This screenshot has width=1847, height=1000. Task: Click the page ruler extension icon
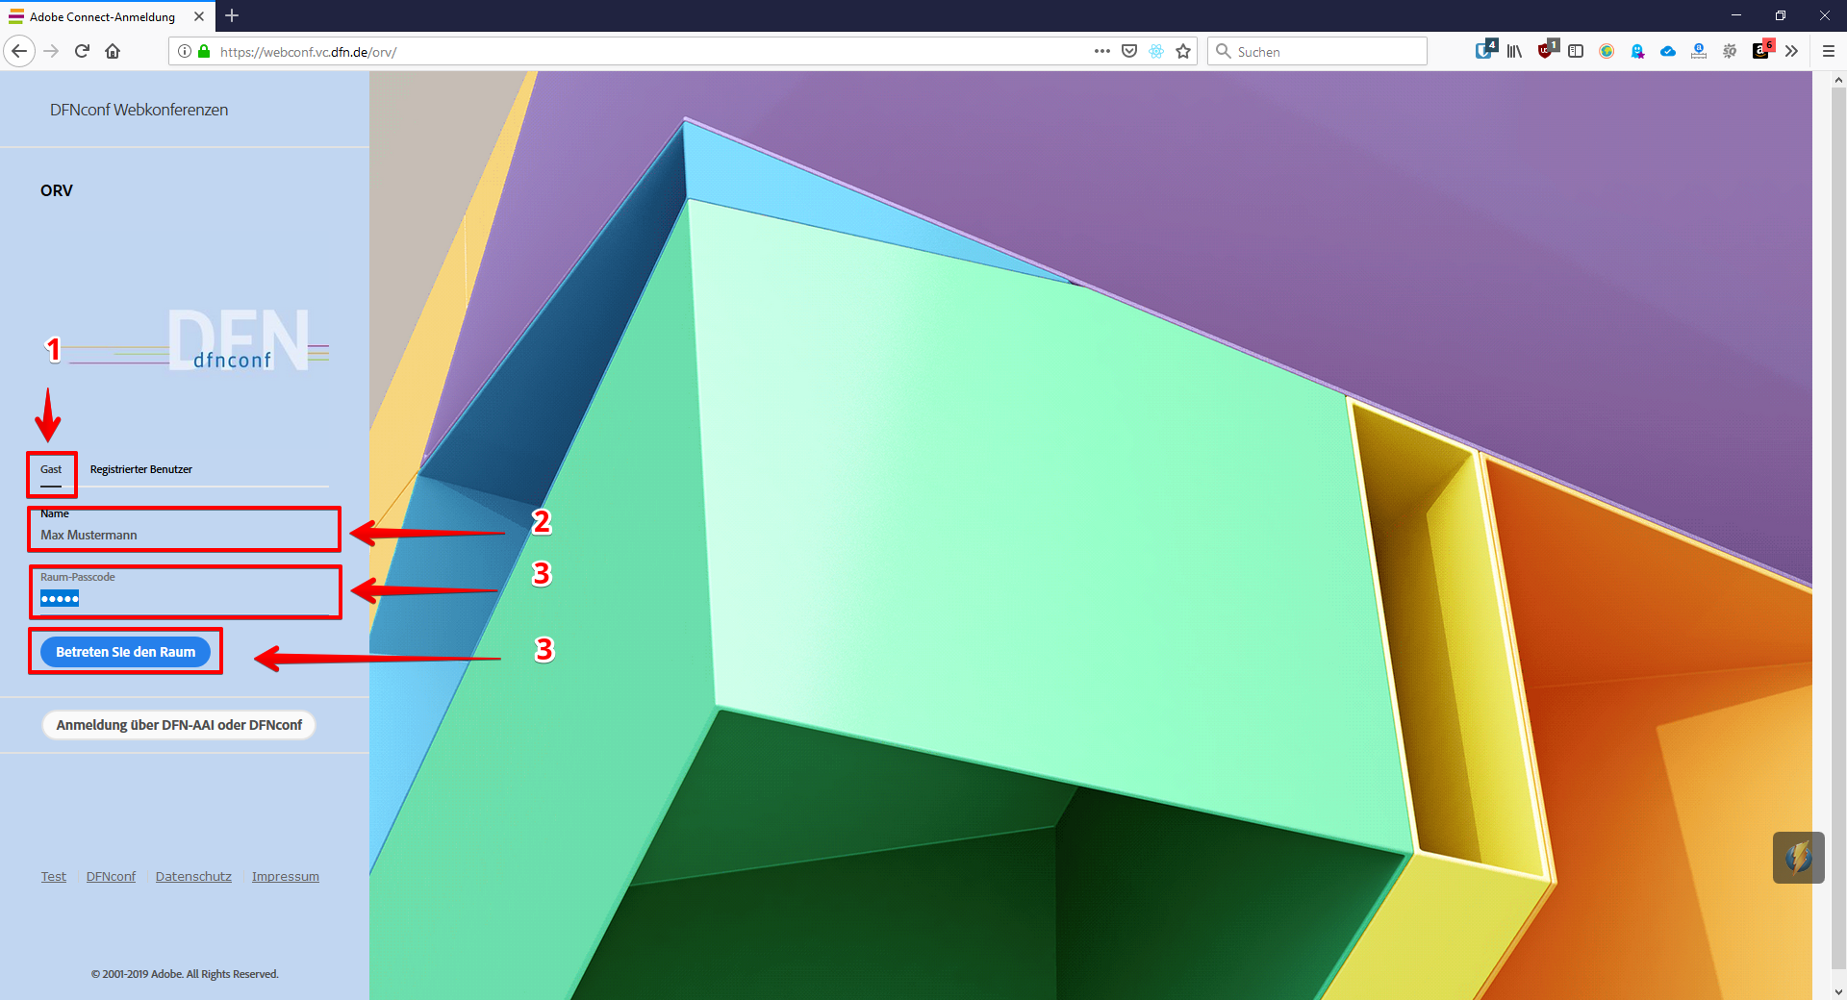[1699, 51]
